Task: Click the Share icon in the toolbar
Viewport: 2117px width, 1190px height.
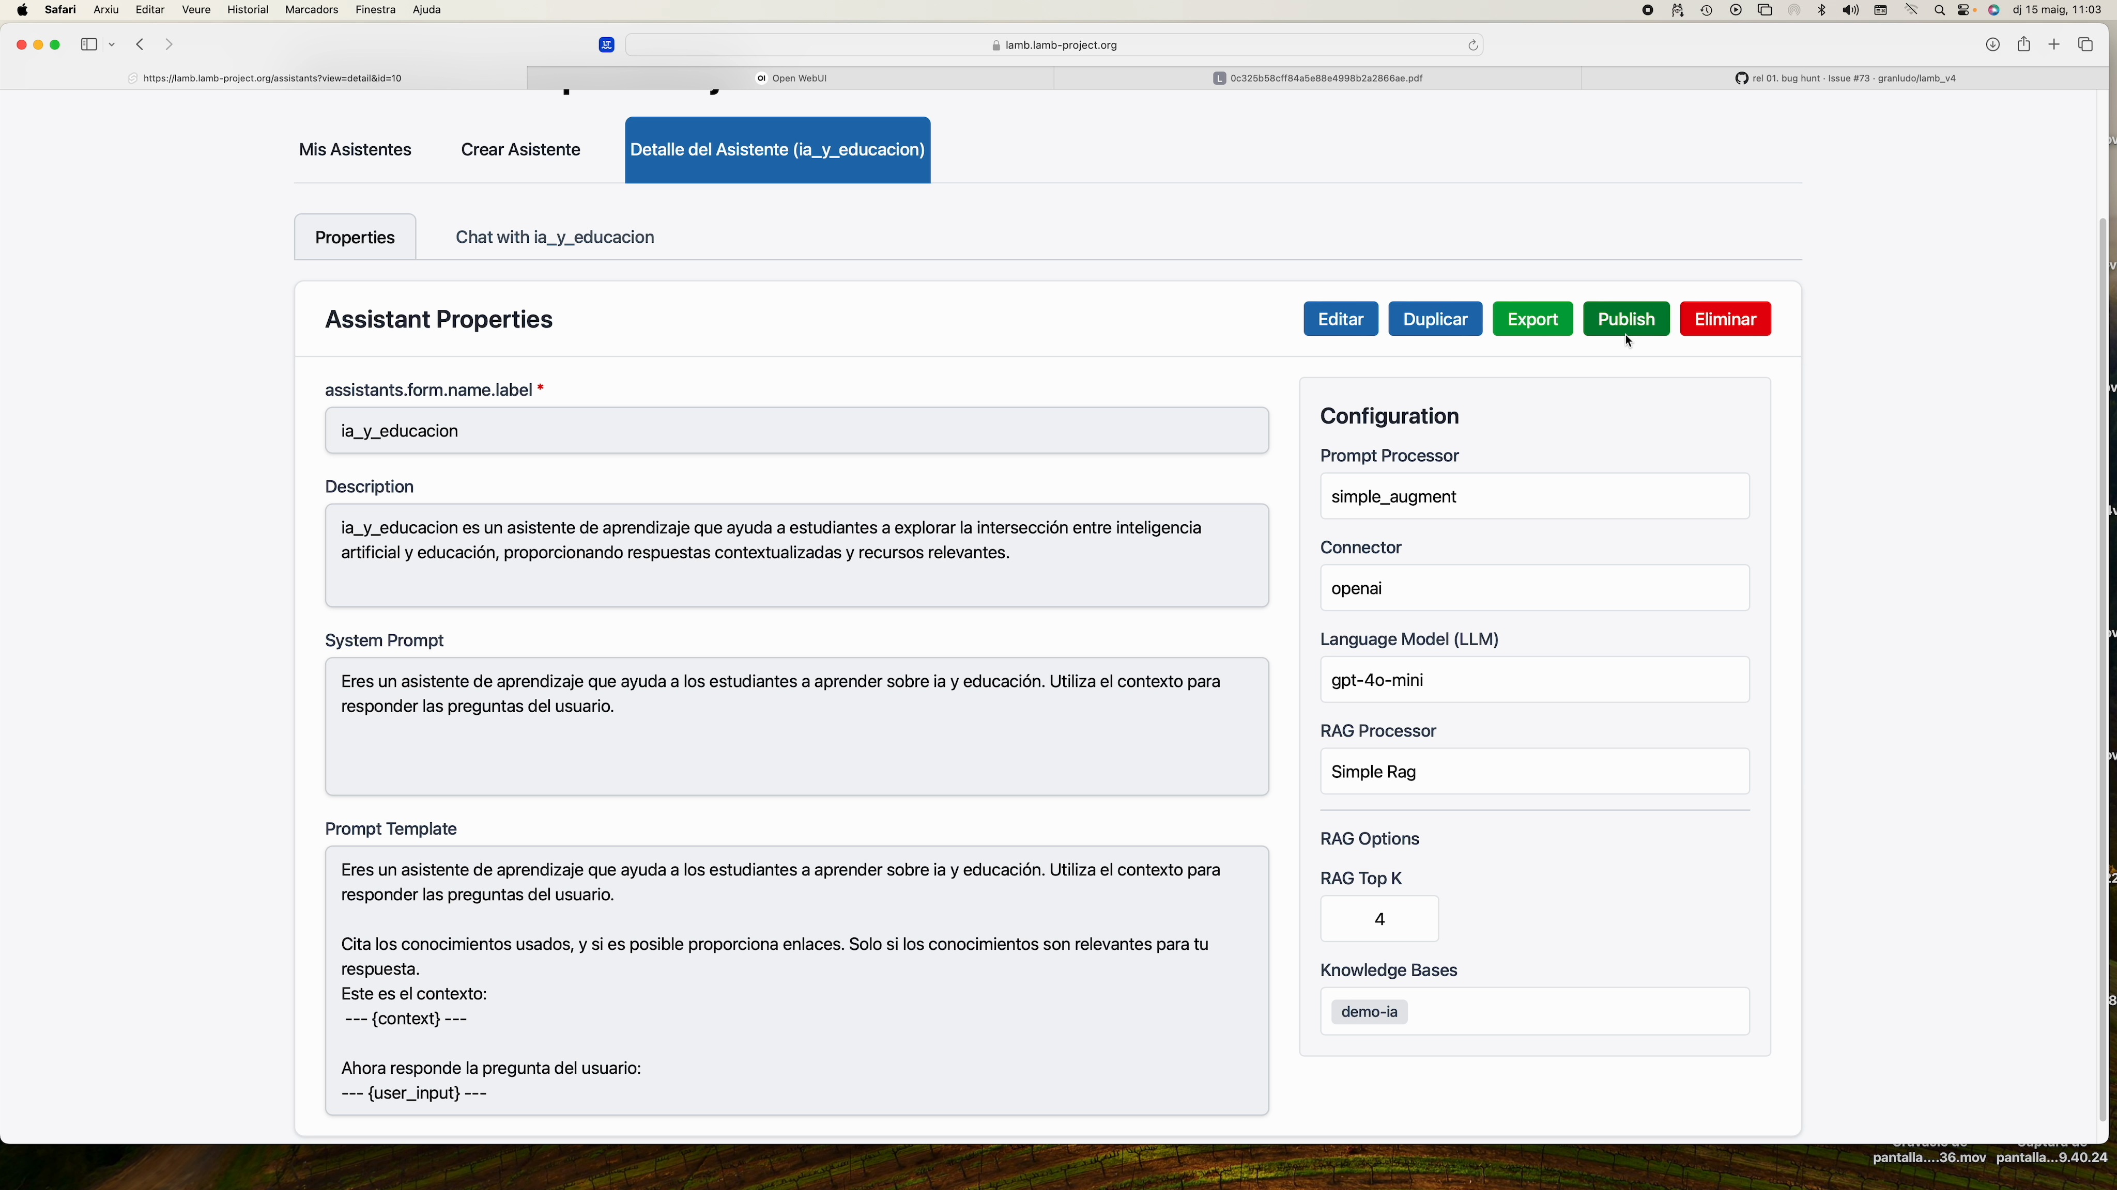Action: pyautogui.click(x=2023, y=44)
